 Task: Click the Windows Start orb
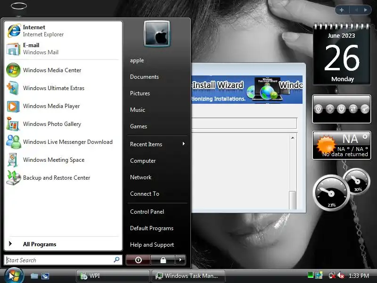tap(14, 275)
